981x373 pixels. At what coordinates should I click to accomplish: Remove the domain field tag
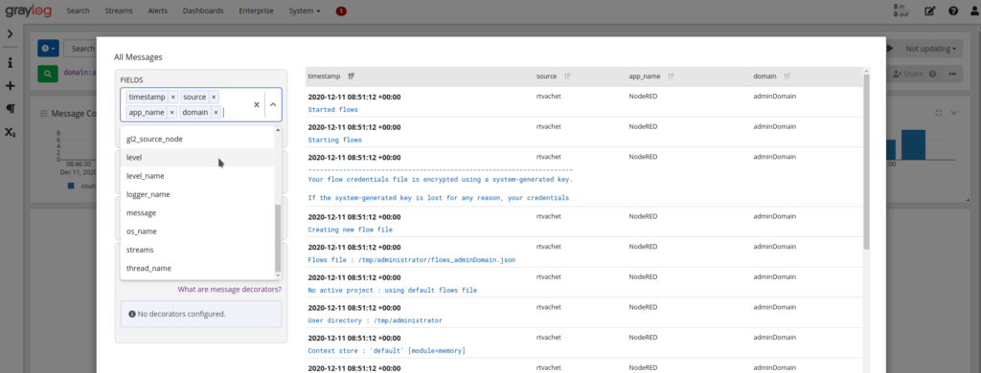(216, 113)
